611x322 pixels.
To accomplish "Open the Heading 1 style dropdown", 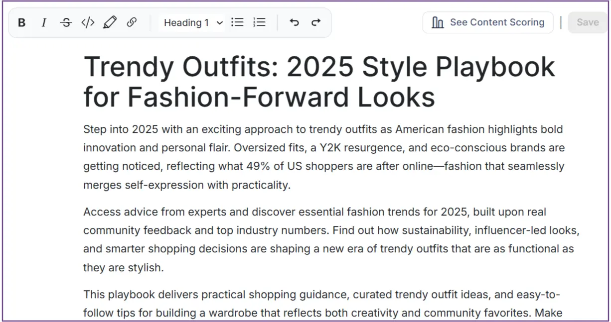I will point(192,23).
